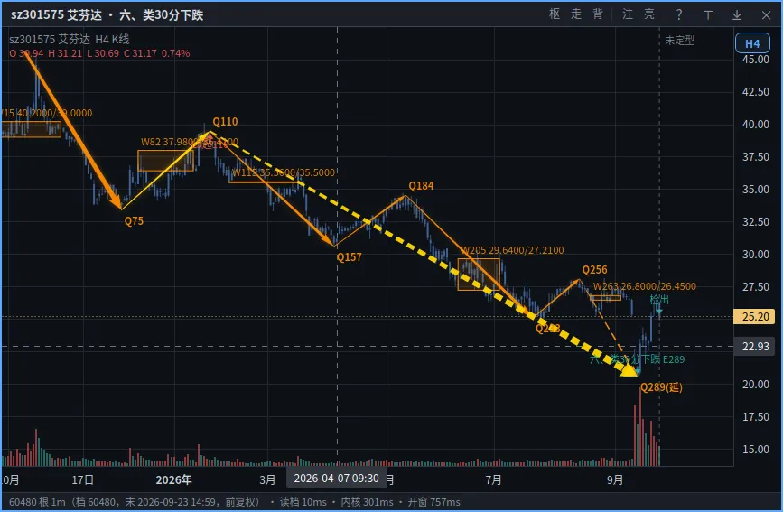Viewport: 783px width, 512px height.
Task: Click the 17日 date axis label
Action: [82, 480]
